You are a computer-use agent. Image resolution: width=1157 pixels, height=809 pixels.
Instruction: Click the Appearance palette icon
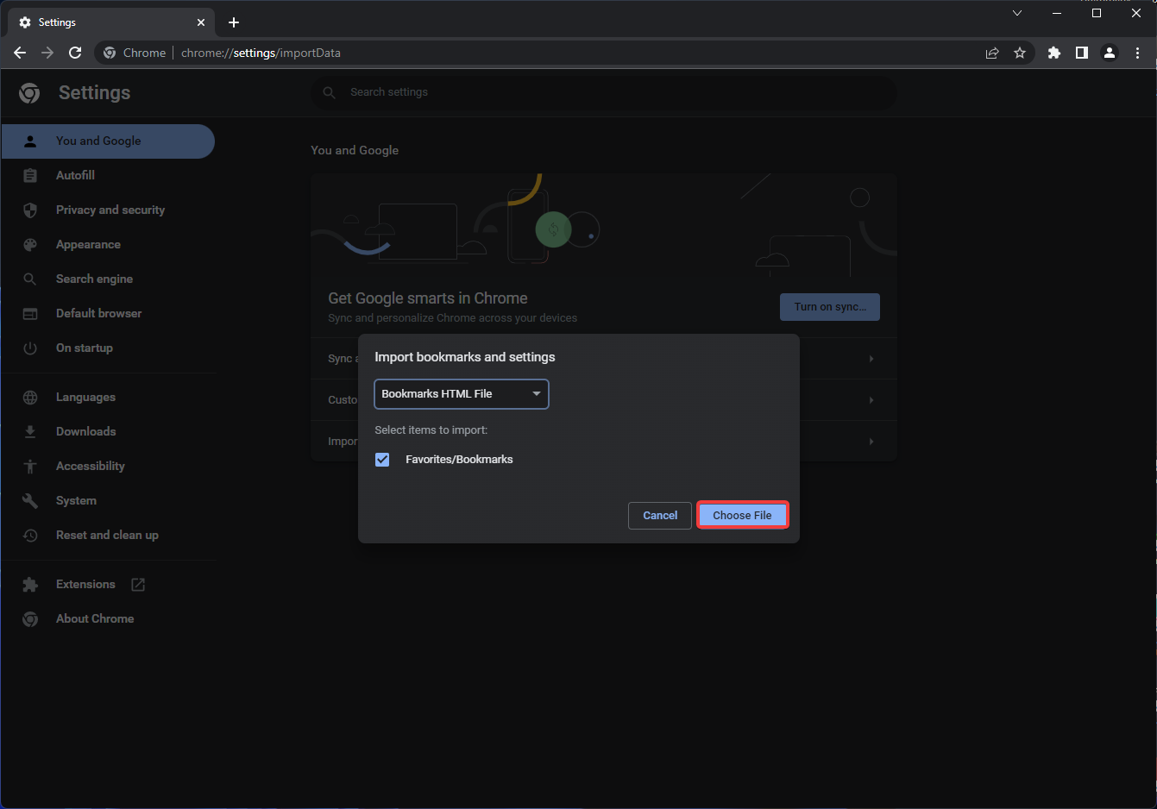pos(30,244)
